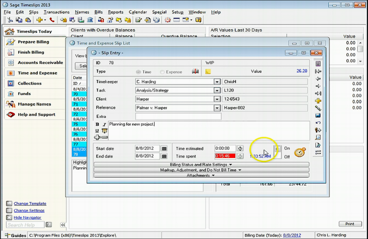Click the Change Settings link

point(29,210)
